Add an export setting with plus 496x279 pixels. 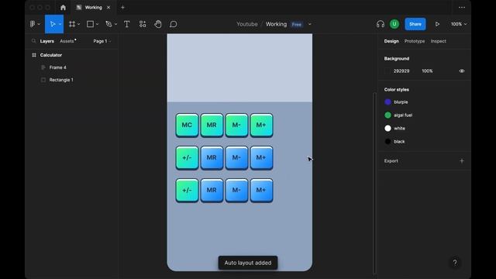pos(462,160)
